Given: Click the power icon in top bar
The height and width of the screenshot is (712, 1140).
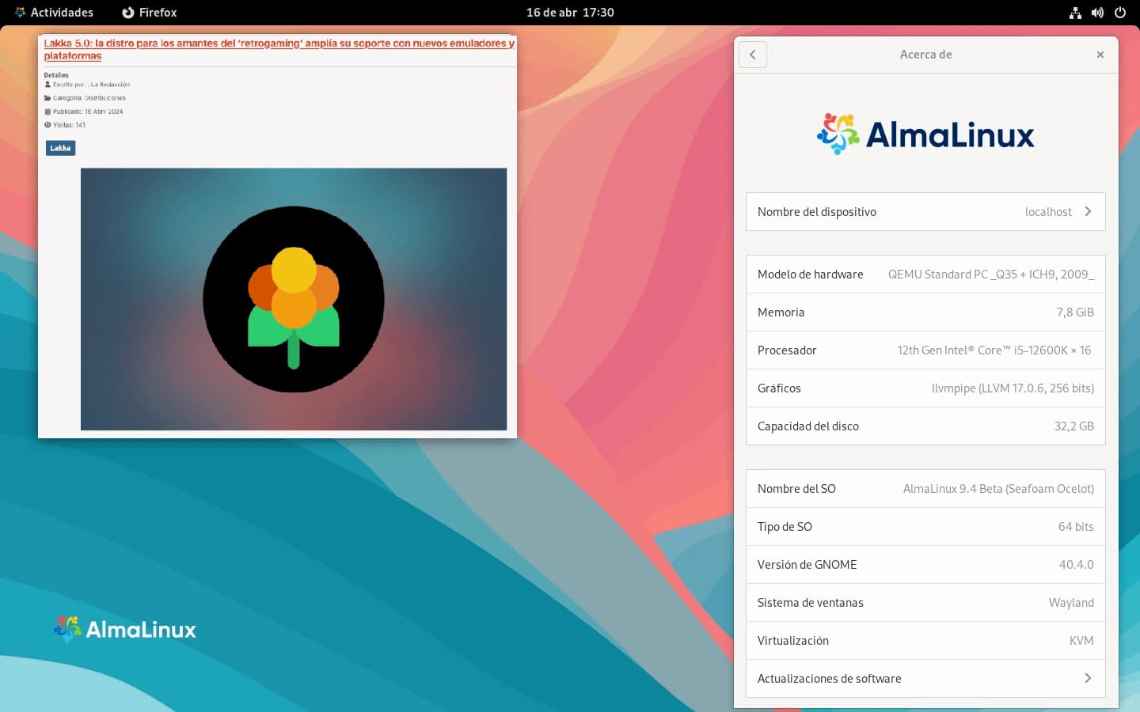Looking at the screenshot, I should point(1119,13).
